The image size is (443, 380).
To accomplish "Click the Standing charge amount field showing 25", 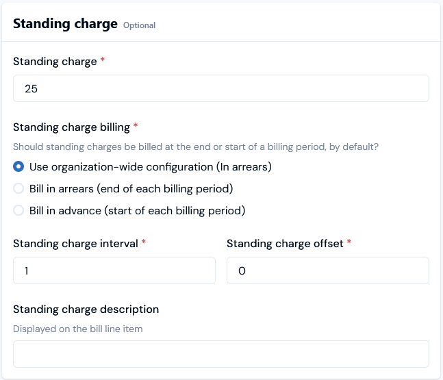I will click(x=221, y=88).
